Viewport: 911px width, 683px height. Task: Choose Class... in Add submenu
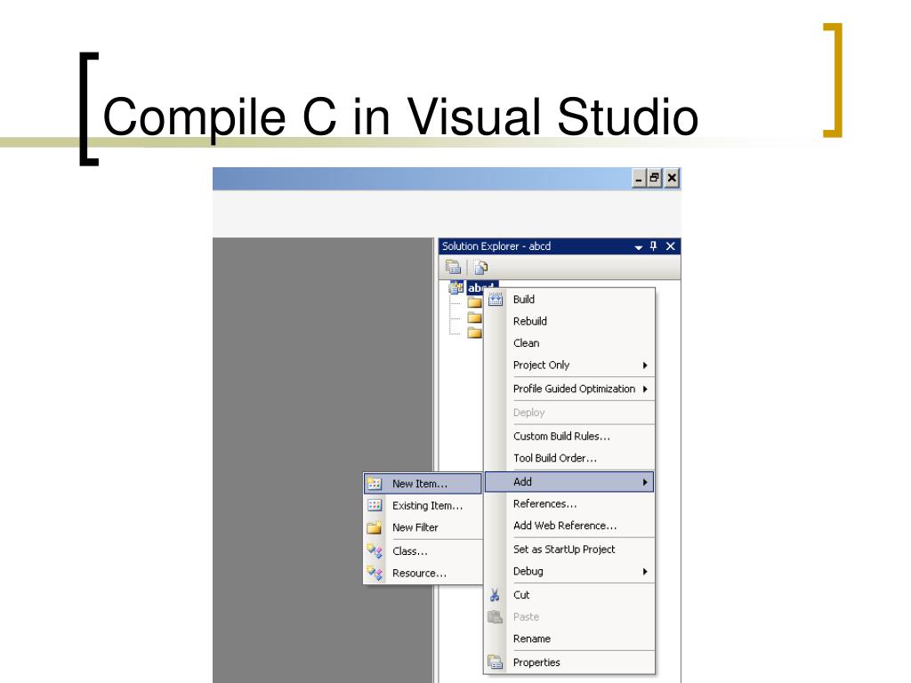coord(423,551)
